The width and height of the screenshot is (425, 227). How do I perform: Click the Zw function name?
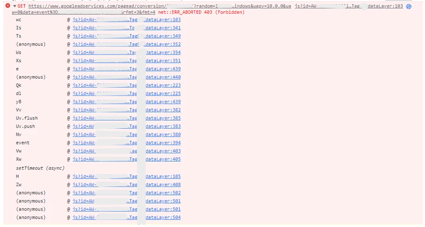coord(19,185)
